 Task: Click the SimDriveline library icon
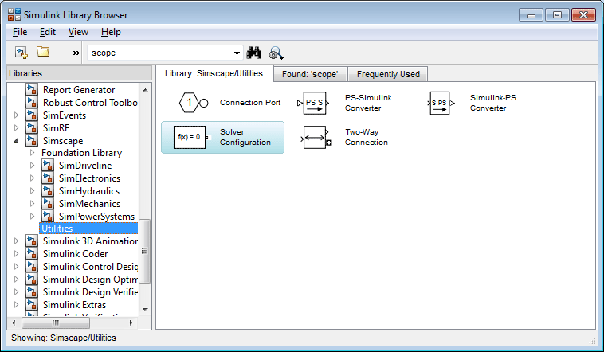48,165
